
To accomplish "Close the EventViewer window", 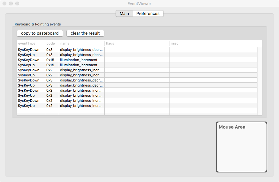I will click(4, 3).
